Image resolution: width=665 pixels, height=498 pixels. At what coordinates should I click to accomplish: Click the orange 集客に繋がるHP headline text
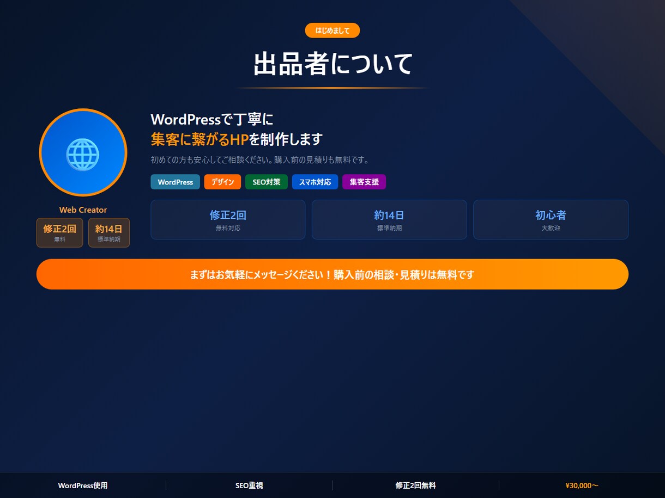pos(199,139)
